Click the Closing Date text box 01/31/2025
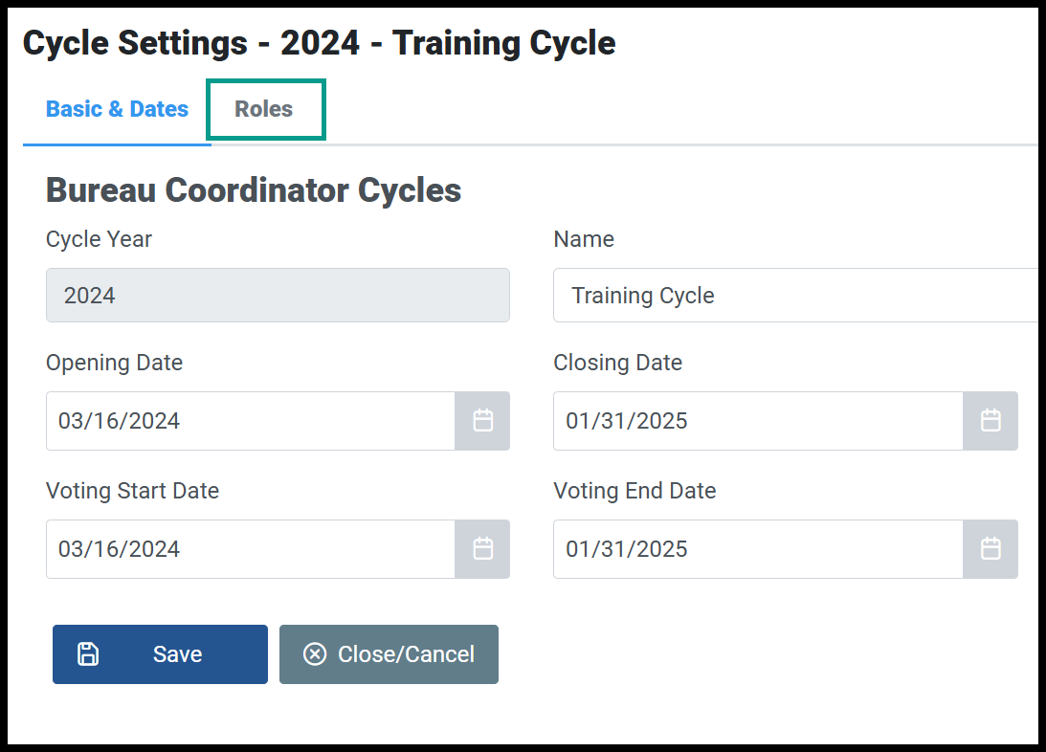 759,421
